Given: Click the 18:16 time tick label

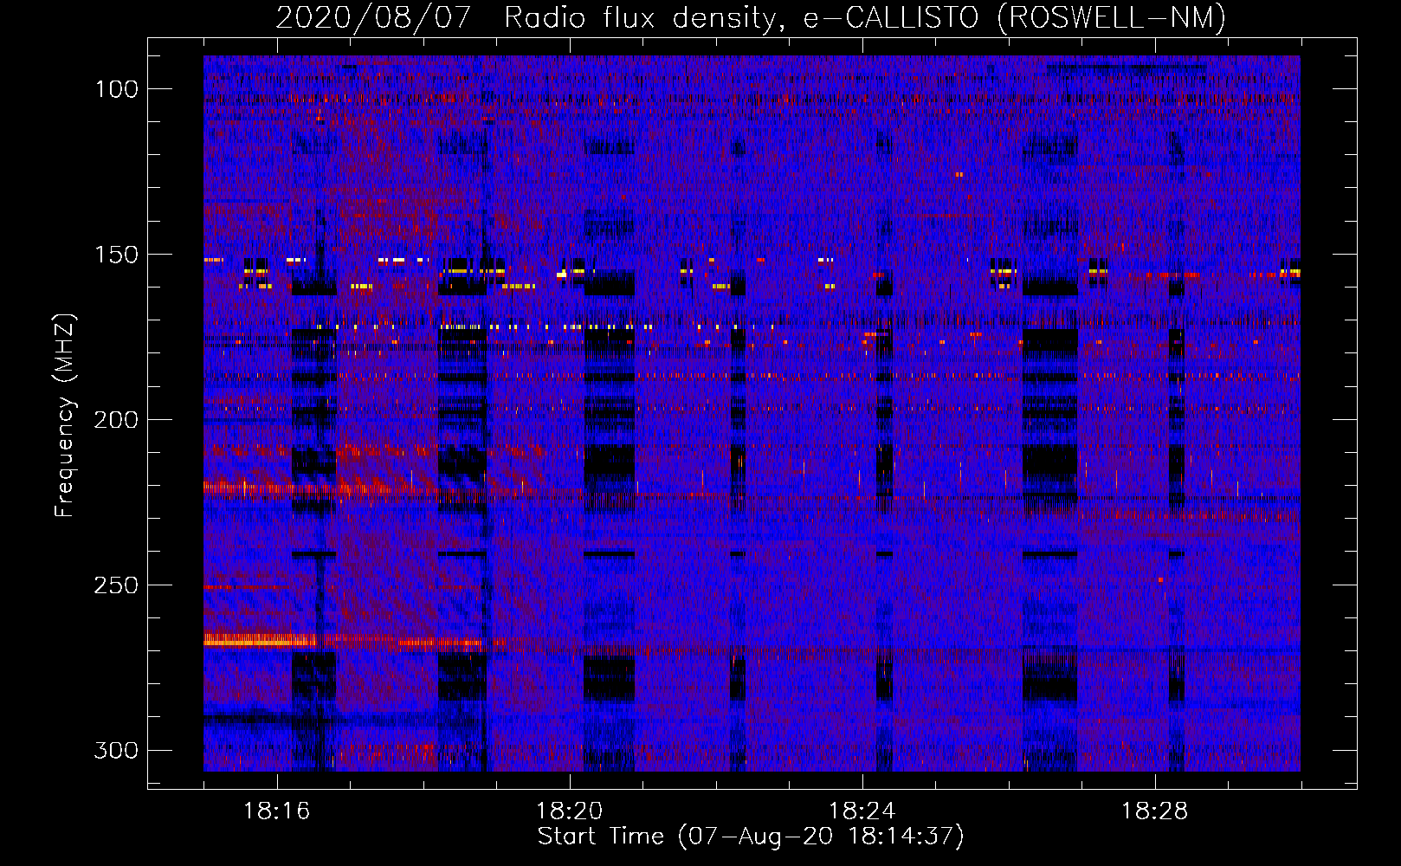Looking at the screenshot, I should [x=277, y=811].
